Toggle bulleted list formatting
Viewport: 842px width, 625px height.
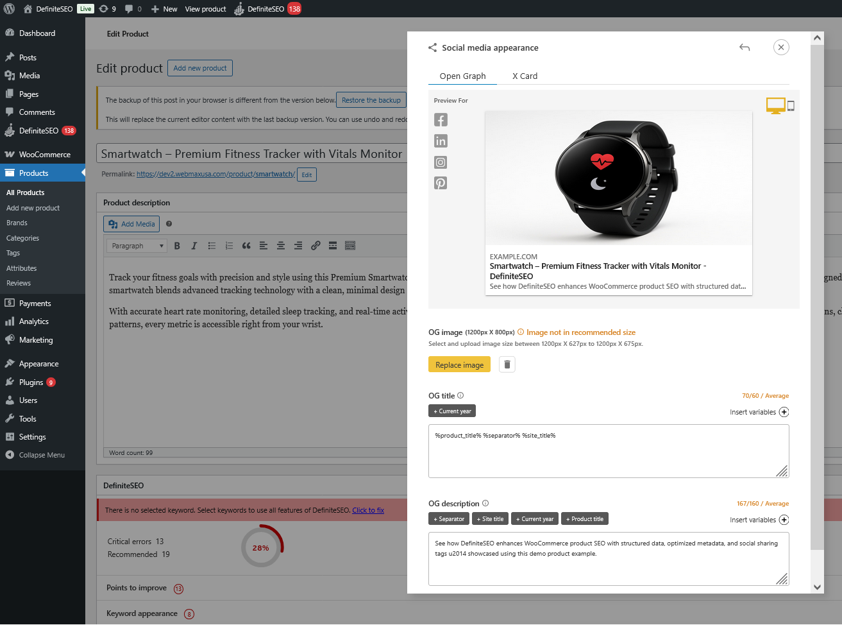click(212, 245)
